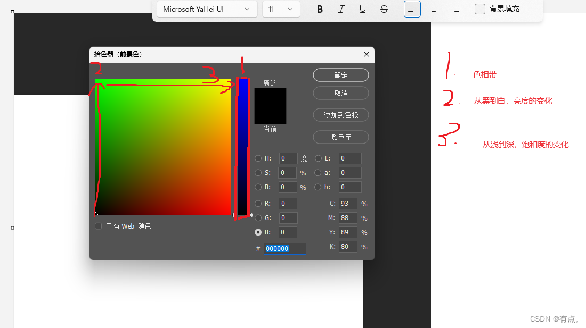Select the RGB blue B radio button
586x328 pixels.
click(258, 232)
